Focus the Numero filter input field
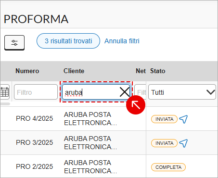Viewport: 218px width, 178px height. (36, 92)
